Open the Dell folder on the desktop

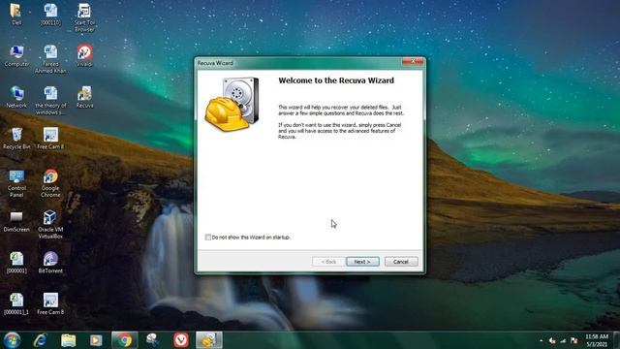coord(16,15)
